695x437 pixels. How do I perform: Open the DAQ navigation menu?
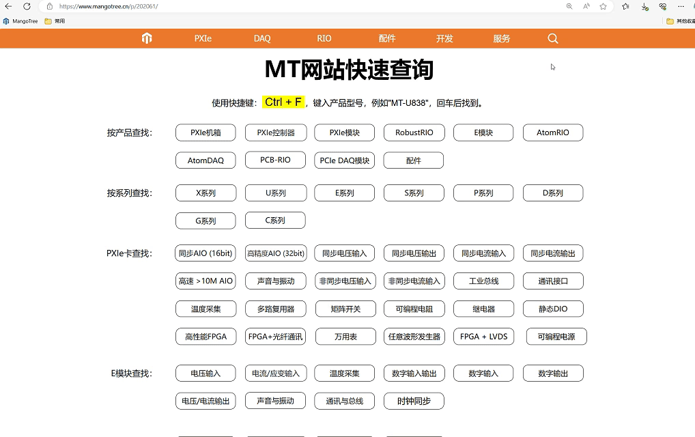tap(262, 38)
